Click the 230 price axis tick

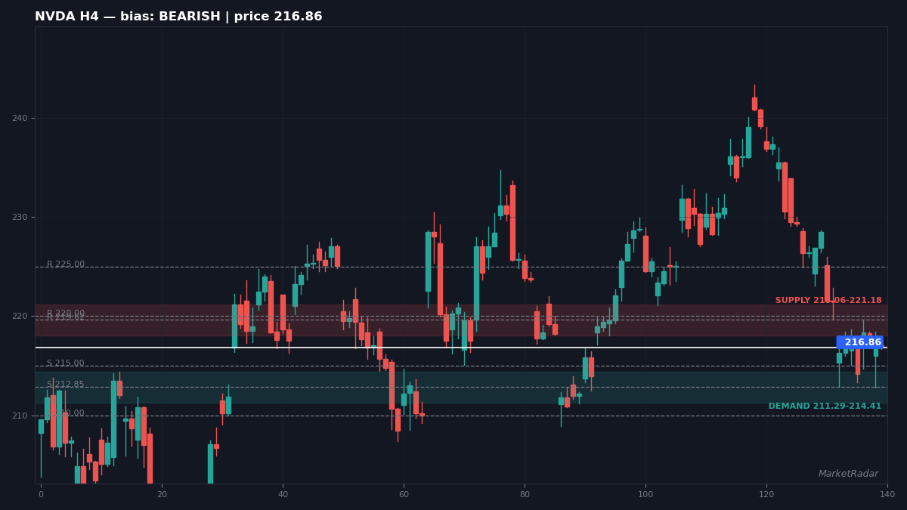point(20,218)
